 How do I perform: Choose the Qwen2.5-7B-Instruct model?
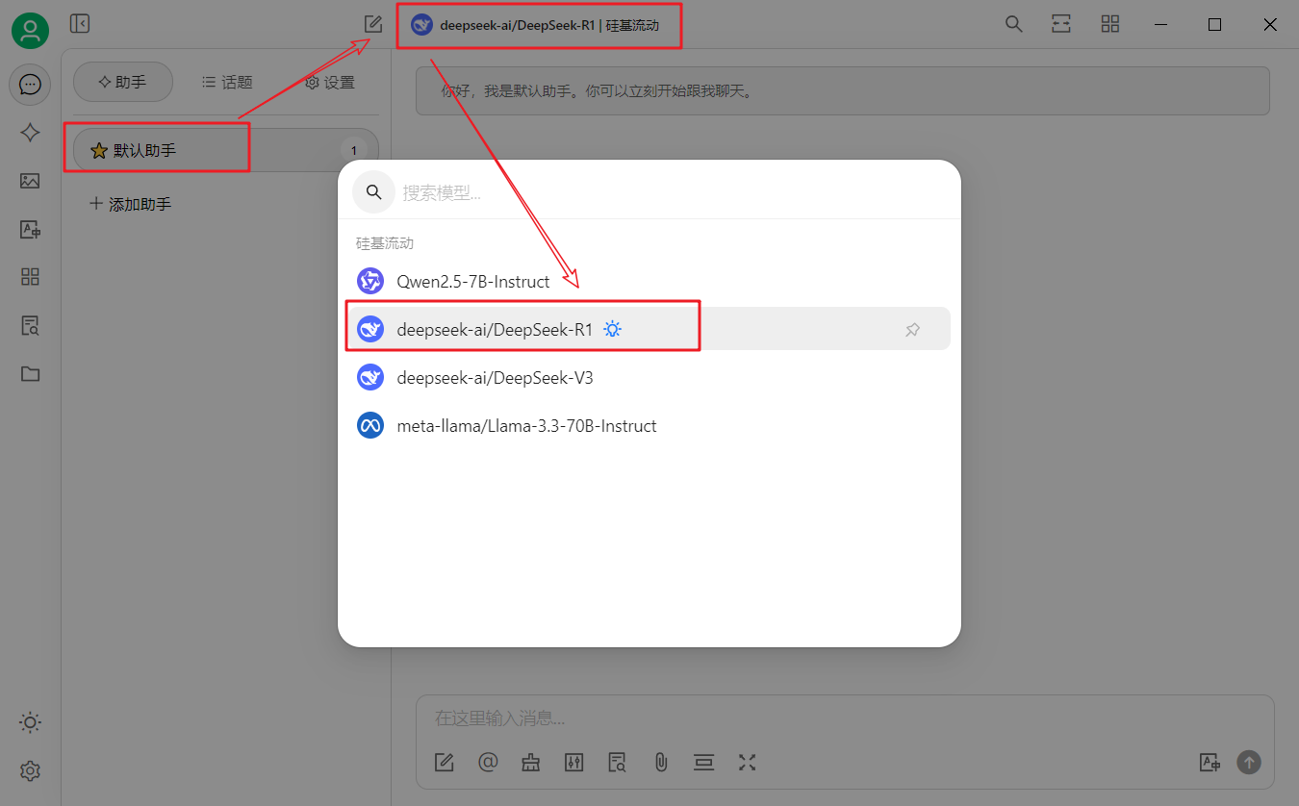[649, 282]
